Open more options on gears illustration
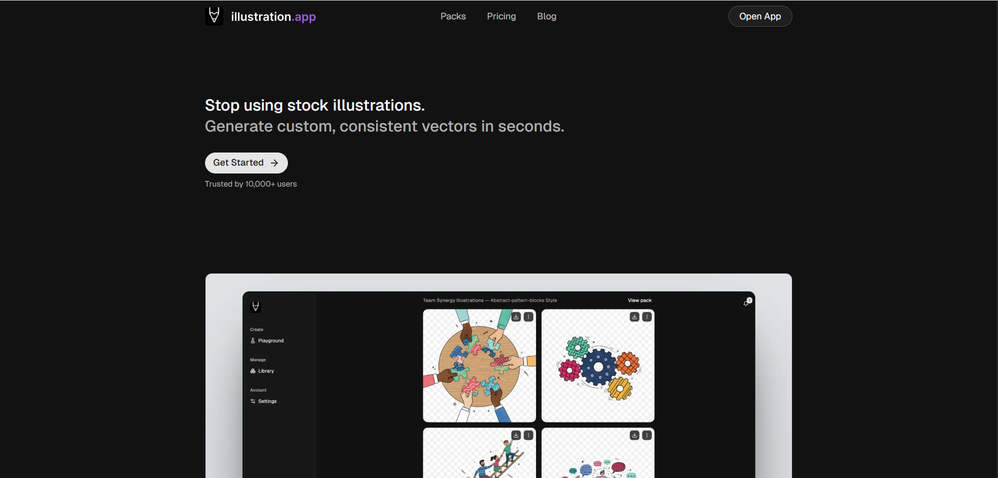 pos(647,317)
